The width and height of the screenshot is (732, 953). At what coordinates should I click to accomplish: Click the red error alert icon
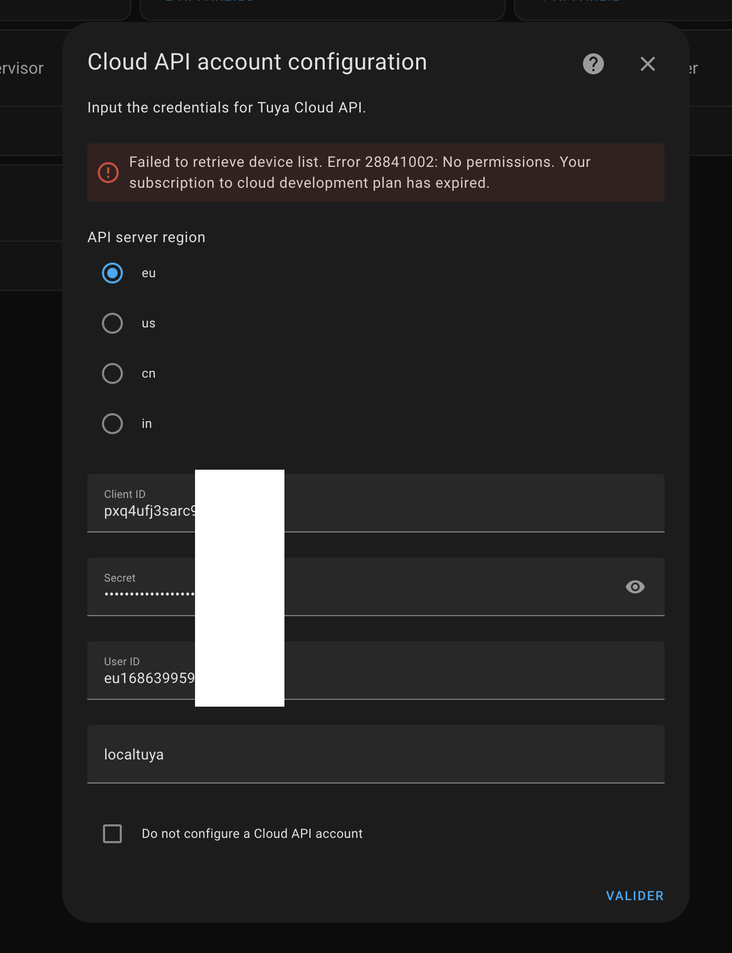click(108, 173)
